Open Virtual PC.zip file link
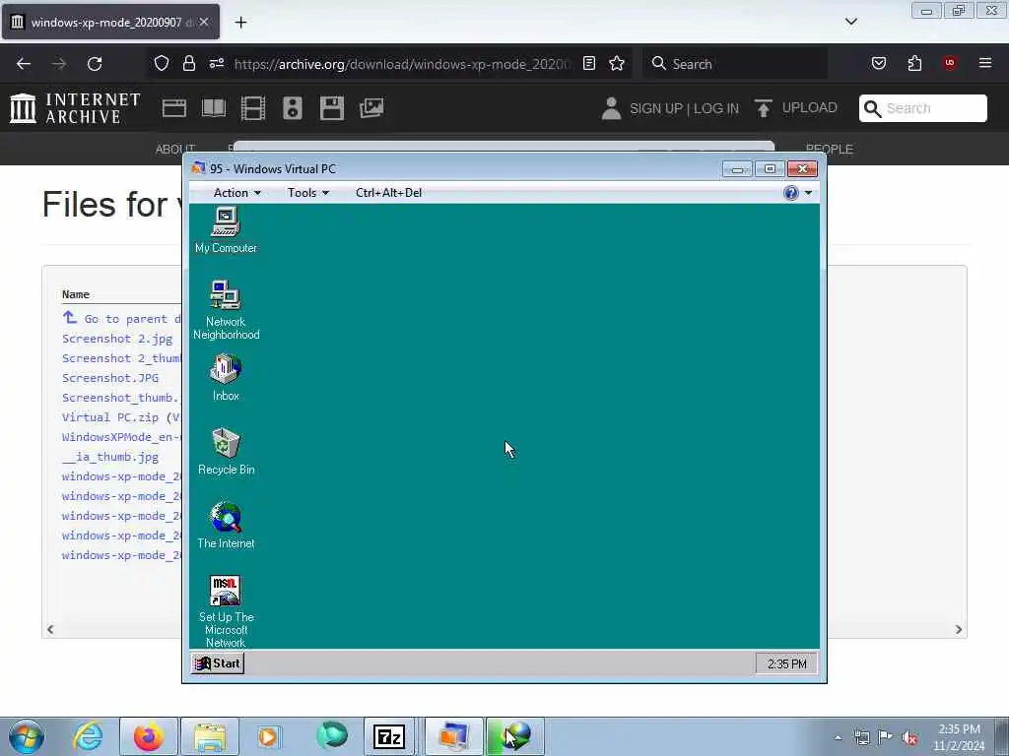The width and height of the screenshot is (1009, 756). coord(110,417)
